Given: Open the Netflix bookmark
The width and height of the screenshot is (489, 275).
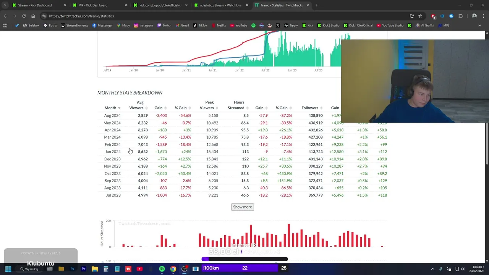Looking at the screenshot, I should (x=219, y=26).
